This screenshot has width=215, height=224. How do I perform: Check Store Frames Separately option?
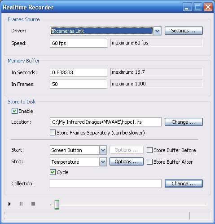coord(53,133)
